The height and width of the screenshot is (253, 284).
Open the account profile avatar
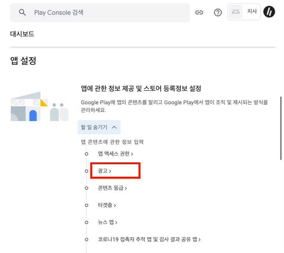[x=269, y=12]
